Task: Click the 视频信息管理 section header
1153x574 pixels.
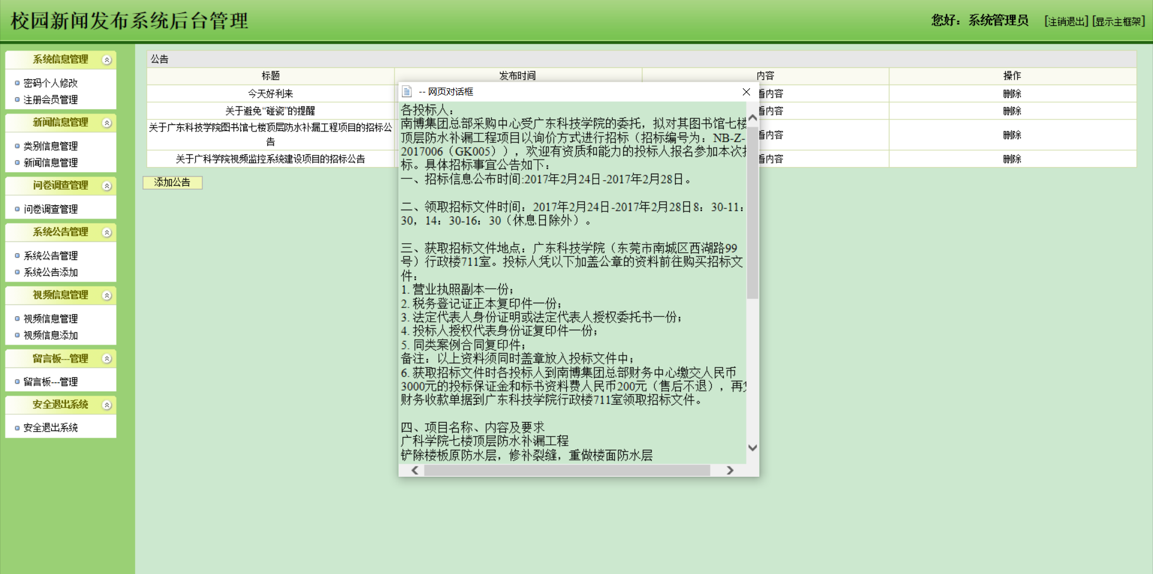Action: click(61, 295)
